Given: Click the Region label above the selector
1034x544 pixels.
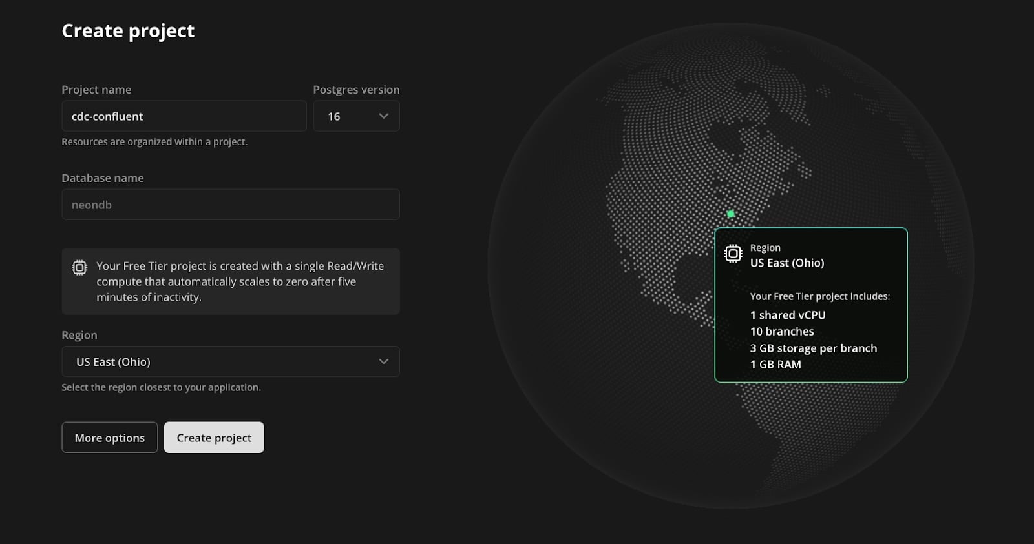Looking at the screenshot, I should tap(79, 335).
